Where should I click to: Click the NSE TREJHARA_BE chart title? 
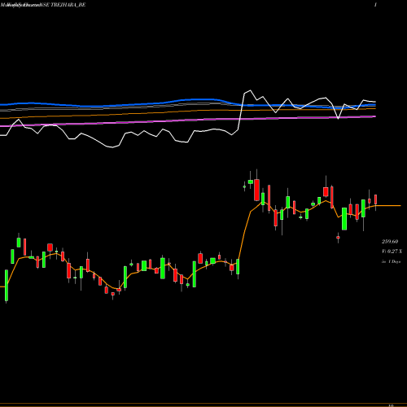click(63, 5)
